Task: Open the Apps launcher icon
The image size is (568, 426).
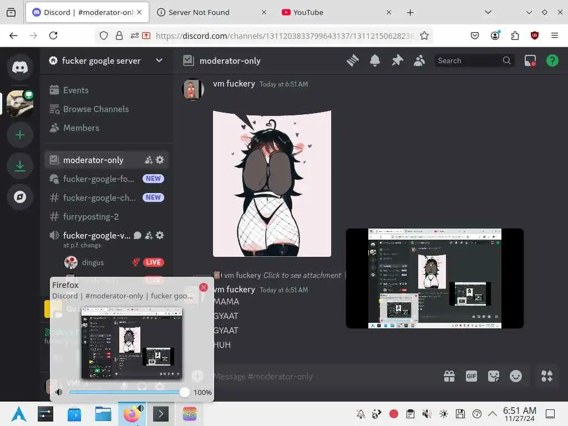Action: tap(546, 377)
